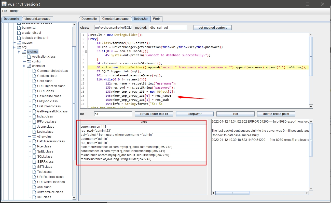The image size is (331, 203).
Task: Click the Java app icon in title bar
Action: (4, 4)
